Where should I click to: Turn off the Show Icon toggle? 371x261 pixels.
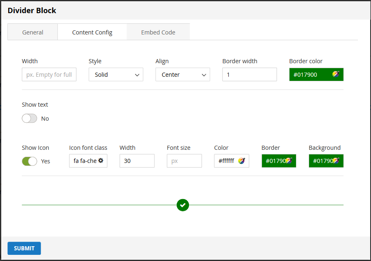click(x=30, y=161)
